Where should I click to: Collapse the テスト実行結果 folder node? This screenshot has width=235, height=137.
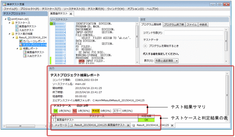[x=9, y=34]
